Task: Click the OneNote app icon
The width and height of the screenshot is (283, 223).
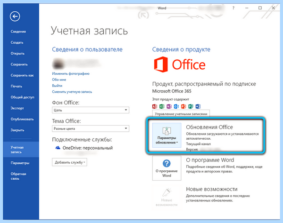Action: point(169,106)
